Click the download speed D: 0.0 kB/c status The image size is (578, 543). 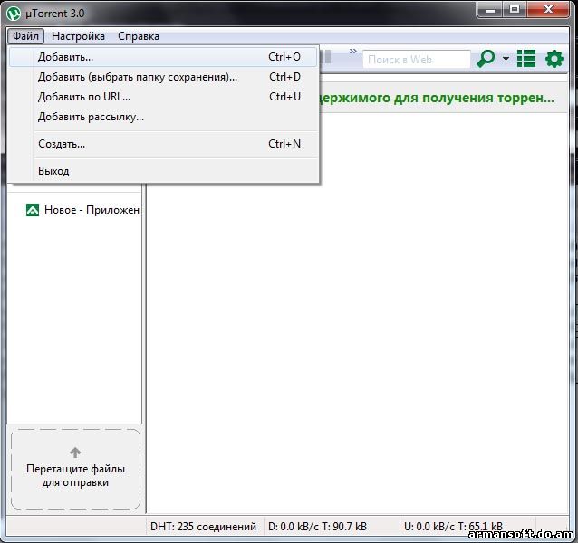pyautogui.click(x=317, y=527)
